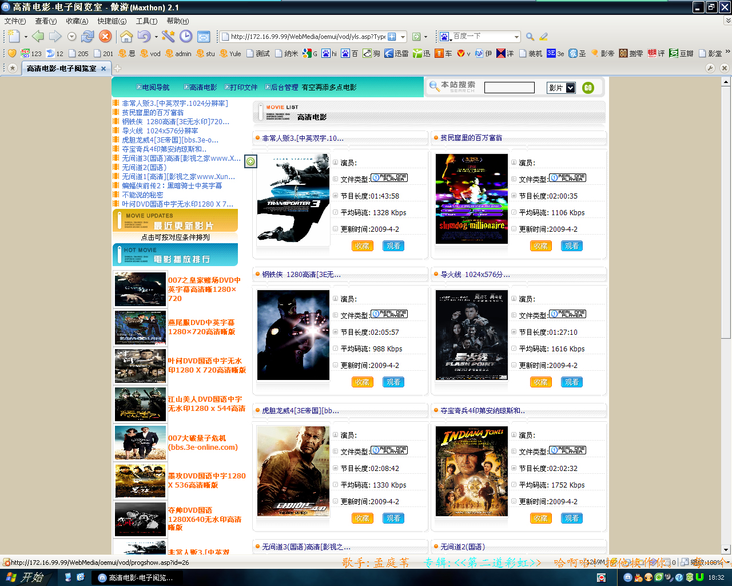Click the favorites star icon left of tab
Screen dimensions: 732x586
(12, 68)
